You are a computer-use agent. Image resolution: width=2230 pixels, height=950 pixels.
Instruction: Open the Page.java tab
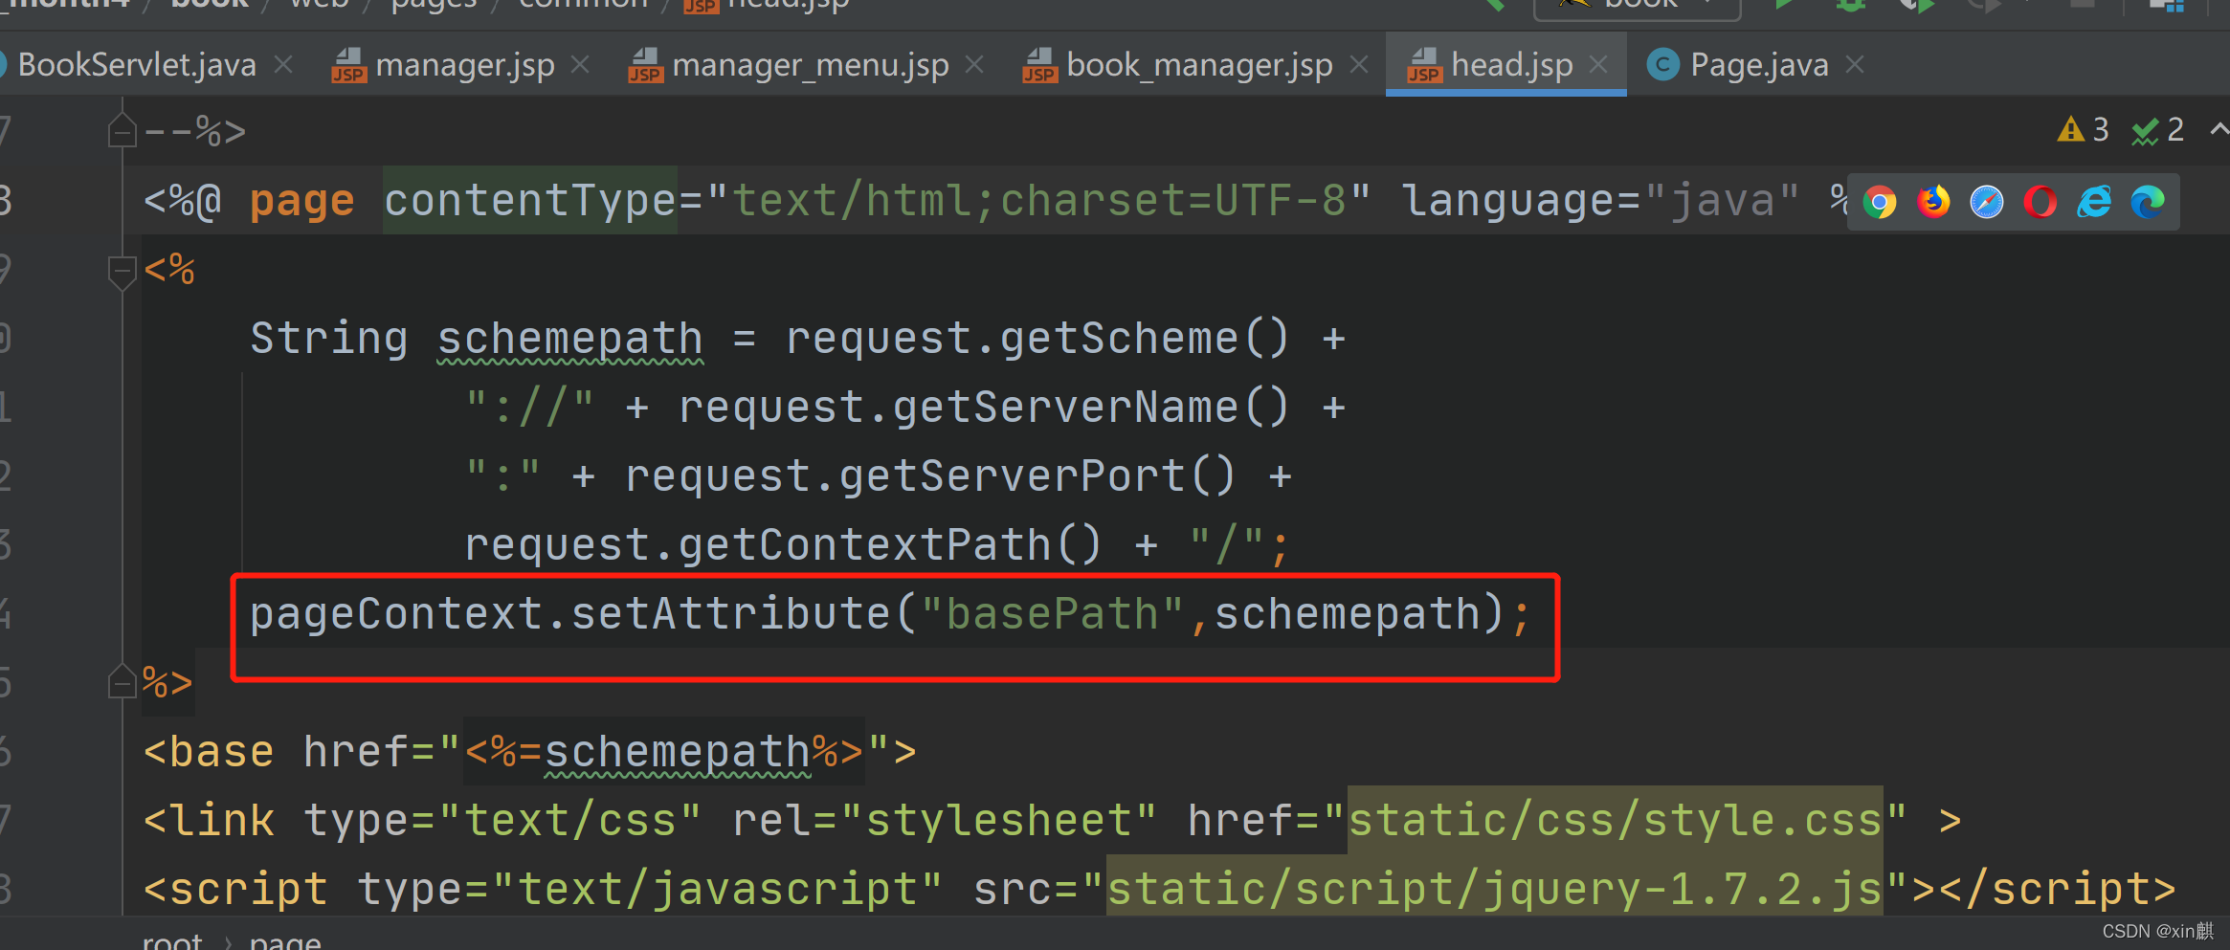point(1759,65)
